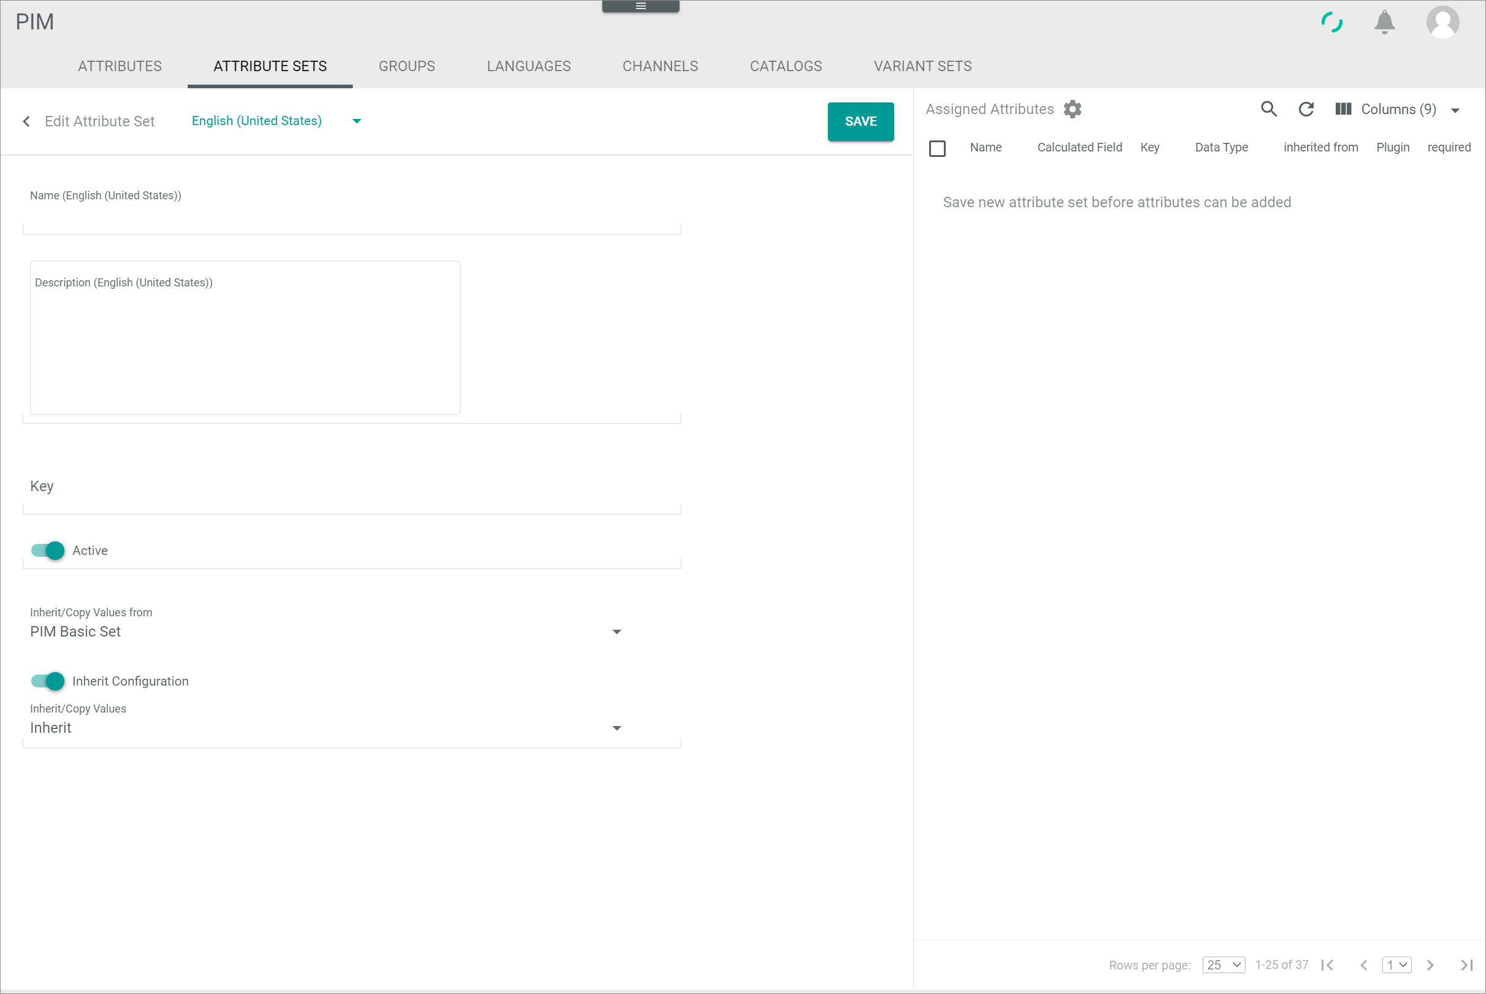Expand the Inherit/Copy Values from dropdown

click(618, 632)
